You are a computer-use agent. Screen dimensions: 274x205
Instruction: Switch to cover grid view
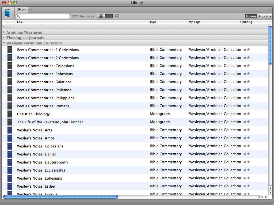point(101,16)
